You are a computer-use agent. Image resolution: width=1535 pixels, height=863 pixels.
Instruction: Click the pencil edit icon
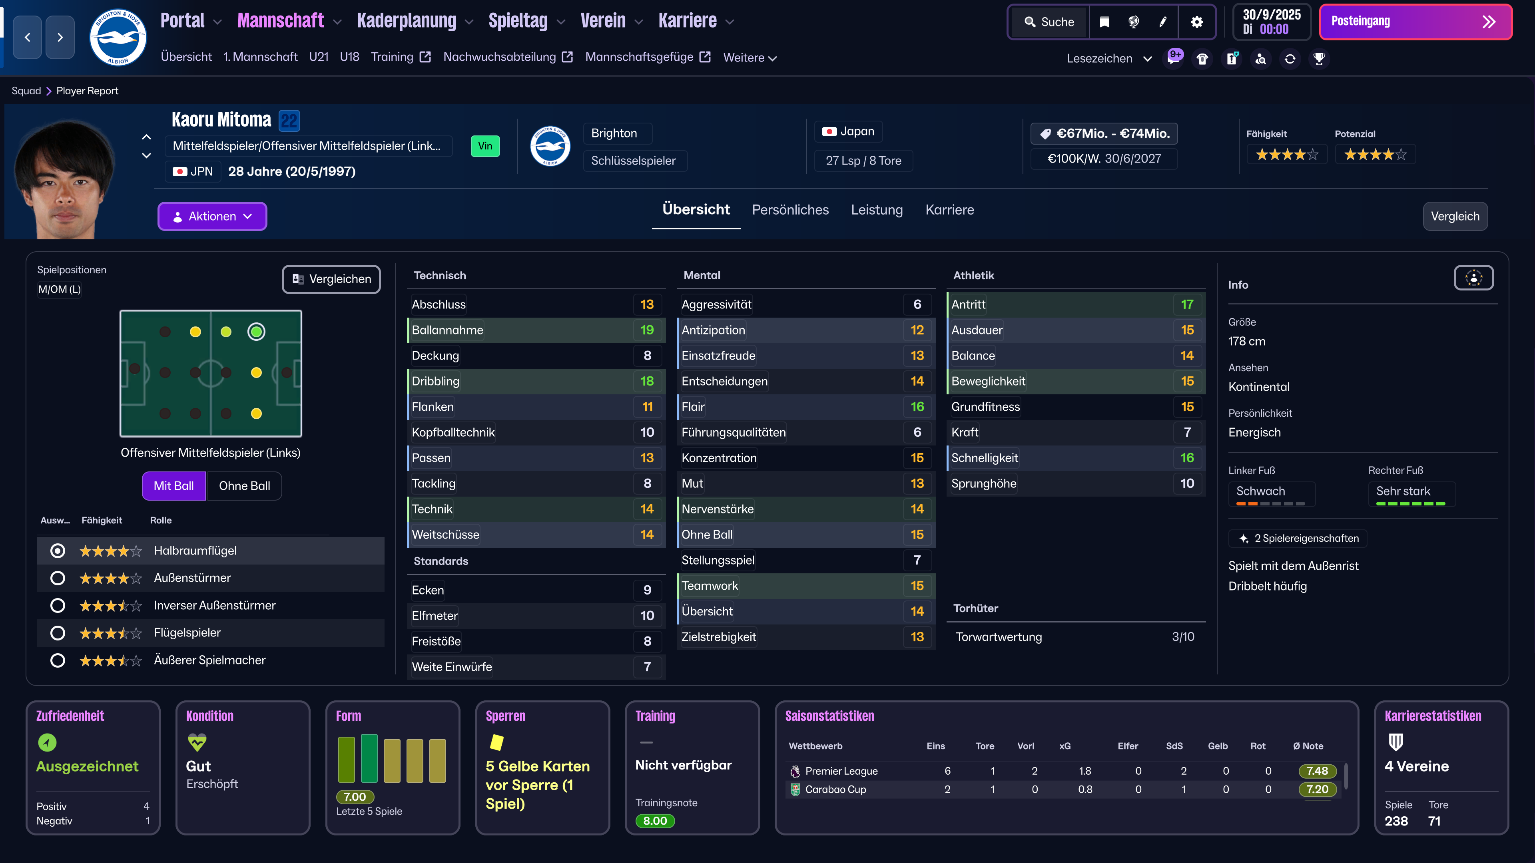tap(1162, 22)
